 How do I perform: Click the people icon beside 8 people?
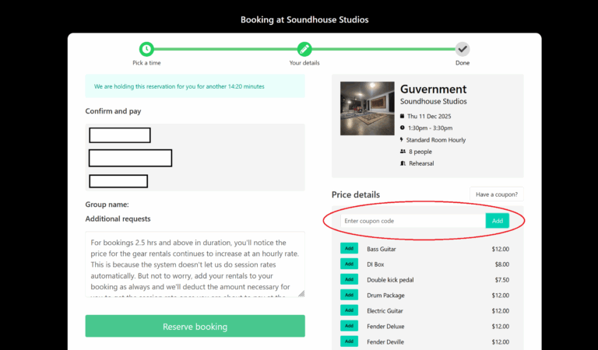[403, 152]
